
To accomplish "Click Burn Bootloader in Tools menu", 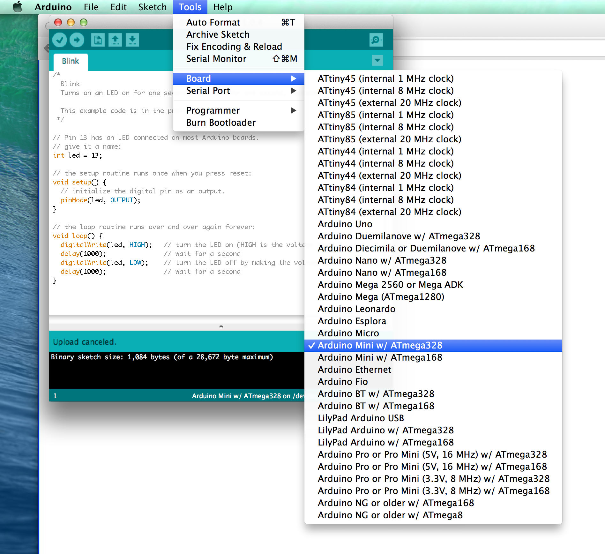I will point(221,123).
